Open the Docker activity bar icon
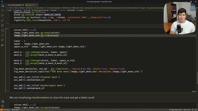This screenshot has height=111, width=198. (x=2, y=45)
